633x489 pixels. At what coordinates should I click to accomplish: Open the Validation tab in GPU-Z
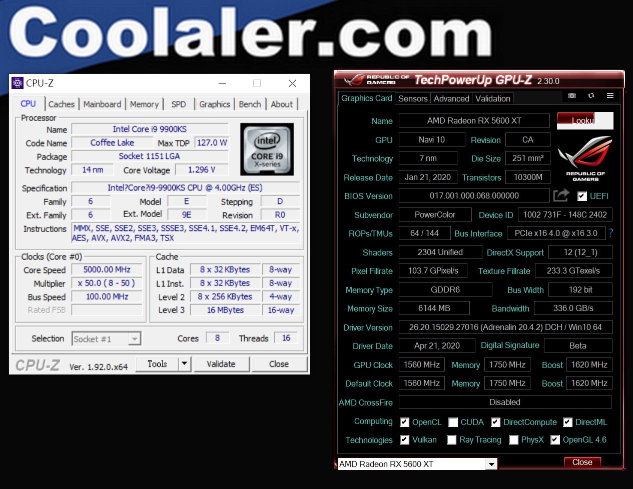point(493,98)
